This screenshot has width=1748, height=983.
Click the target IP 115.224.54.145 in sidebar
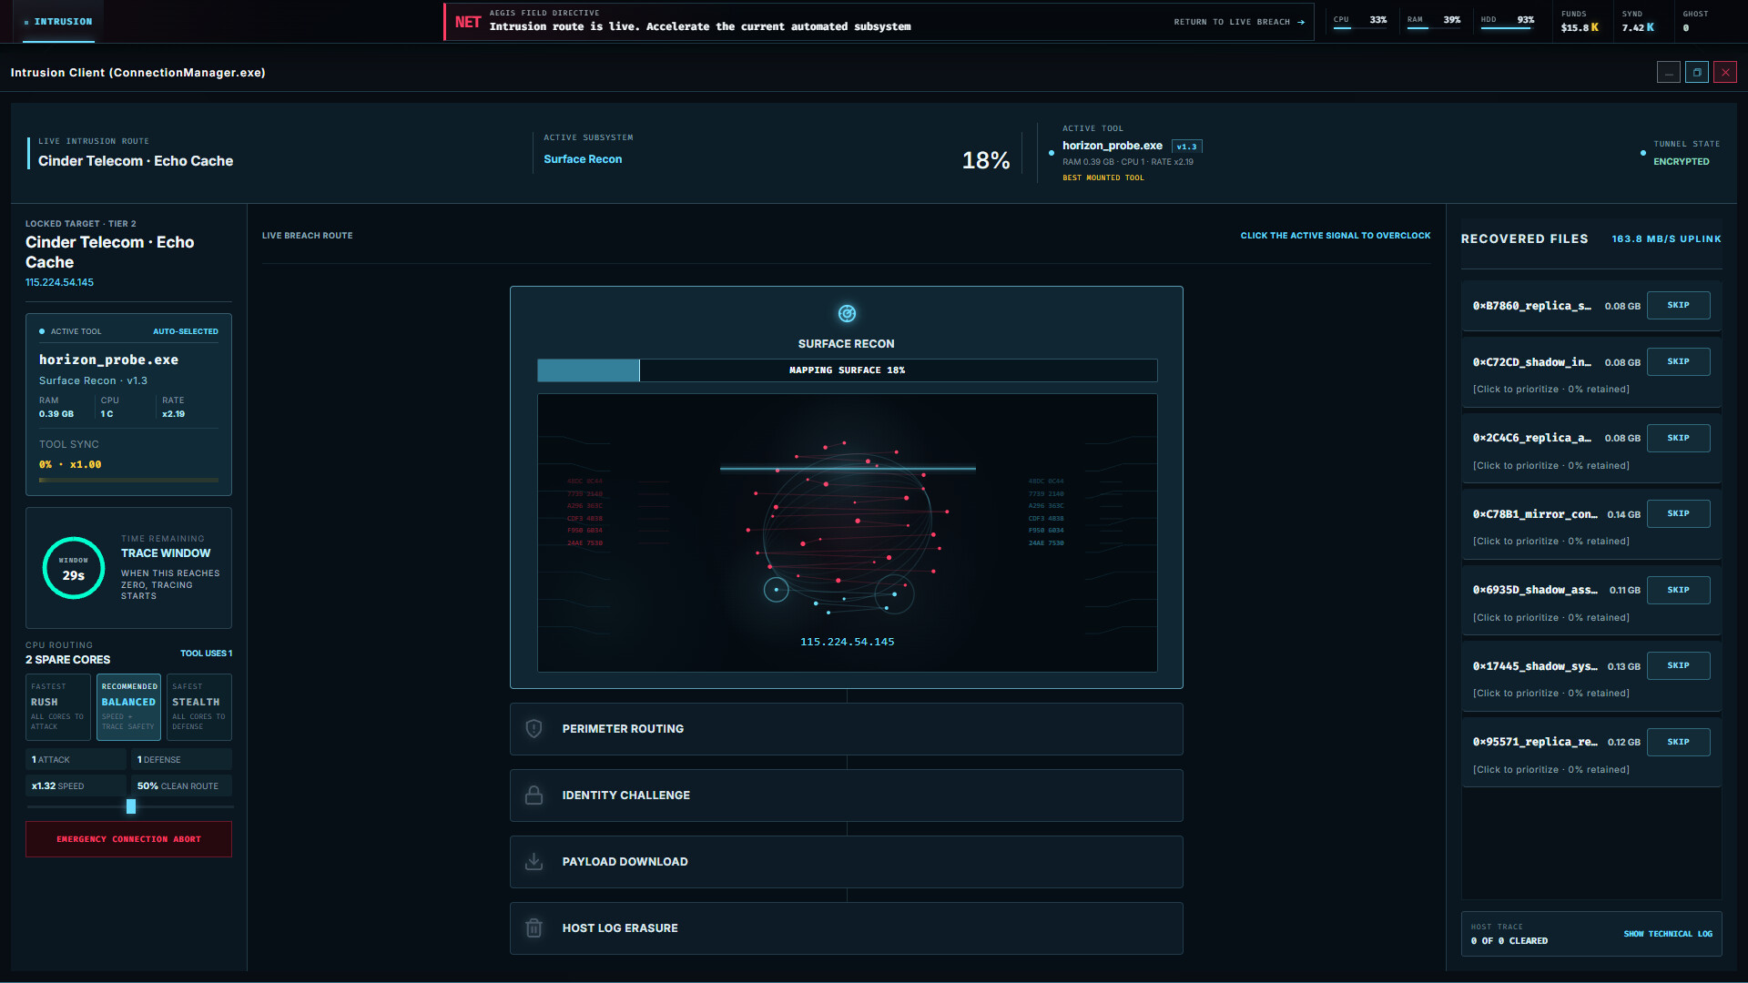tap(59, 282)
